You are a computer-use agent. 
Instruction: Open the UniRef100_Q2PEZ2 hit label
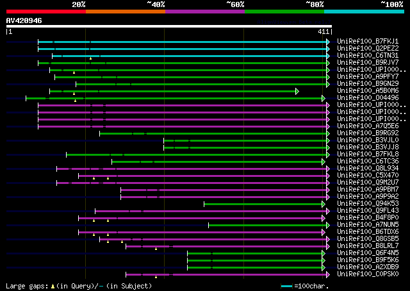[x=368, y=49]
